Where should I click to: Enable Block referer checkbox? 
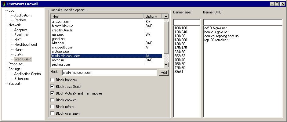[x=53, y=107]
